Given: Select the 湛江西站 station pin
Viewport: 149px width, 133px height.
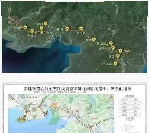Looking at the screenshot, I should 115,64.
